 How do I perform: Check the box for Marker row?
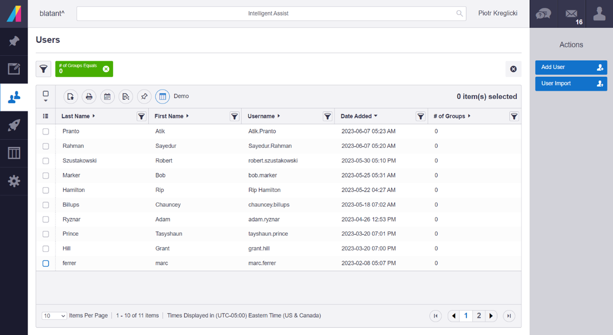(46, 175)
